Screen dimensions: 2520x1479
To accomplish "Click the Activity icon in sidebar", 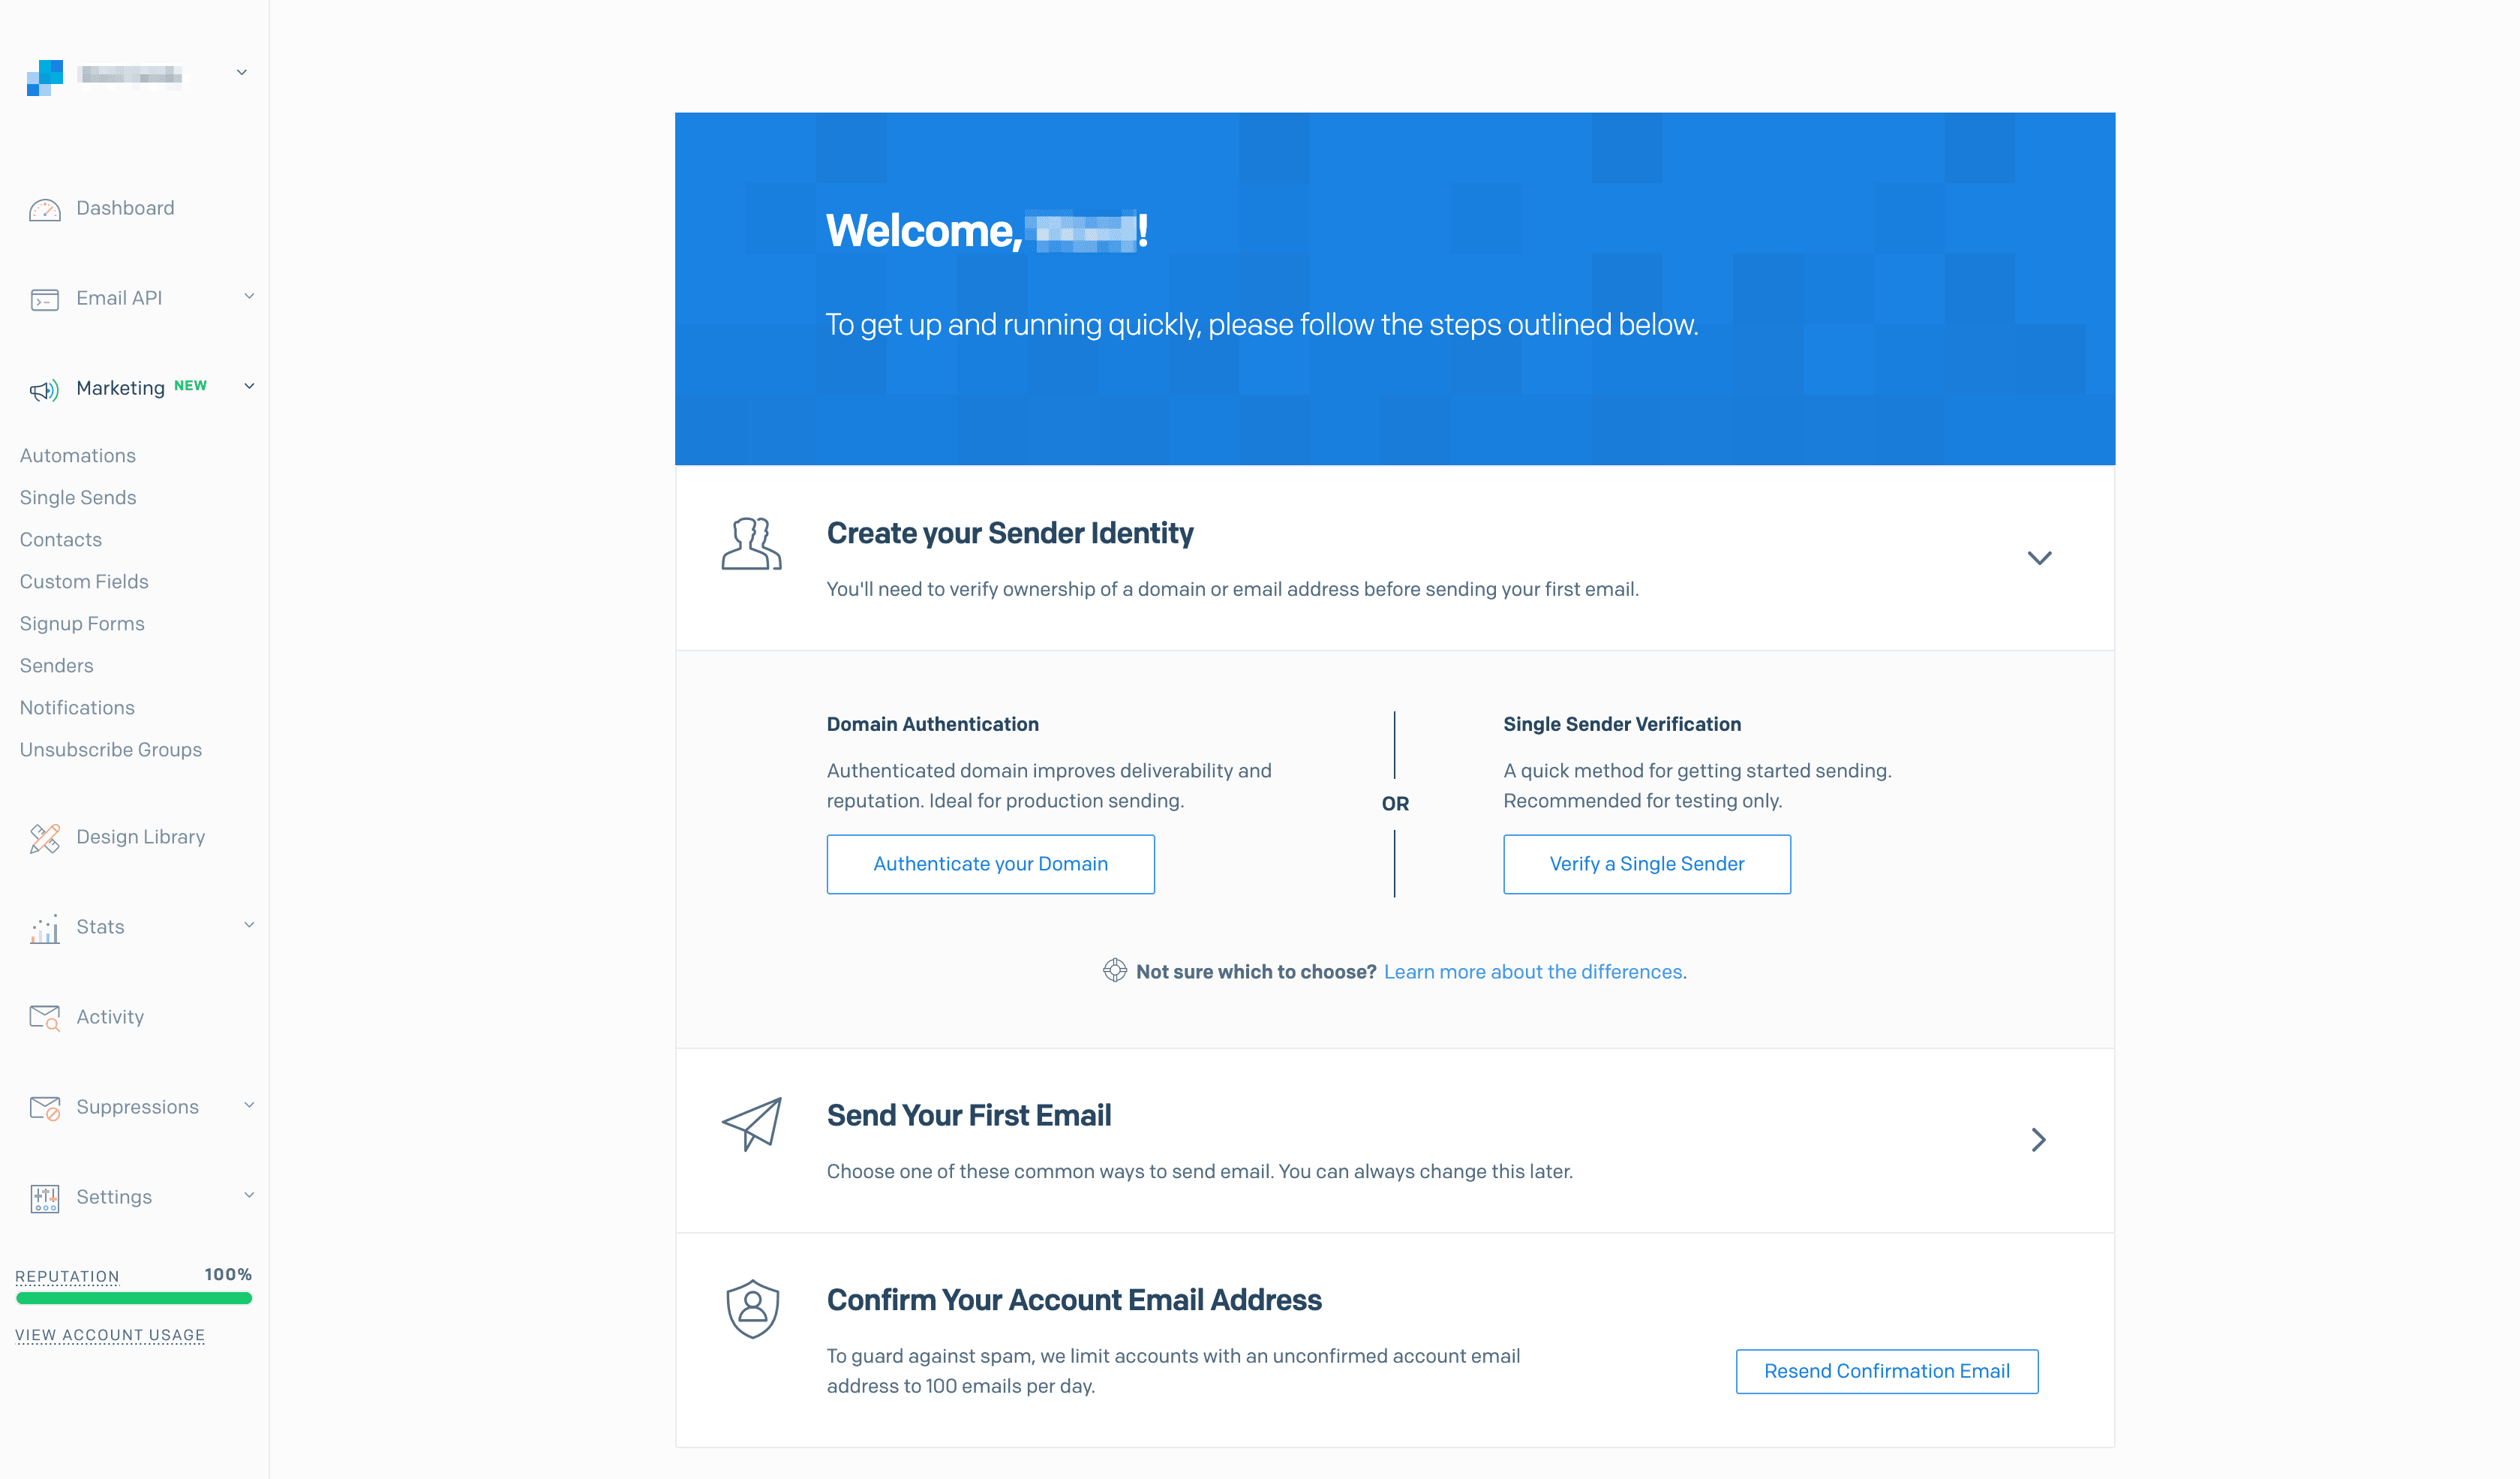I will 44,1018.
